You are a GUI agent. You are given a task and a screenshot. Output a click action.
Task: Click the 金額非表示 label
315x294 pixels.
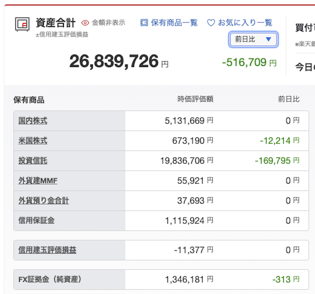(x=109, y=22)
